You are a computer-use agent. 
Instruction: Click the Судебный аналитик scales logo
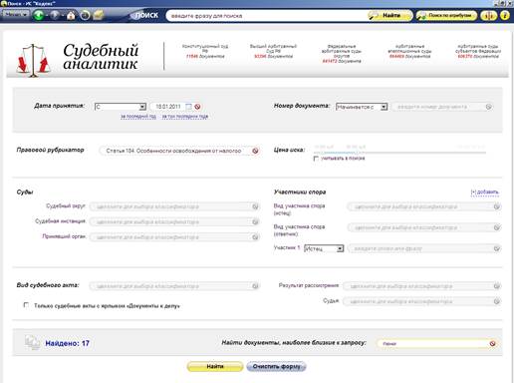[x=33, y=61]
